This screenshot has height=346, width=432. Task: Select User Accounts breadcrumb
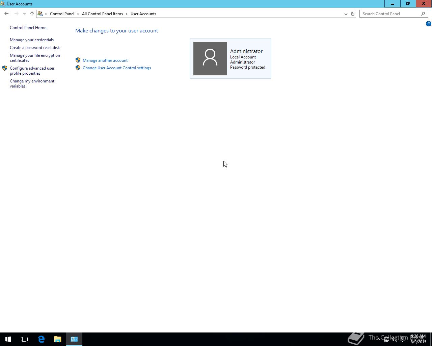tap(143, 14)
